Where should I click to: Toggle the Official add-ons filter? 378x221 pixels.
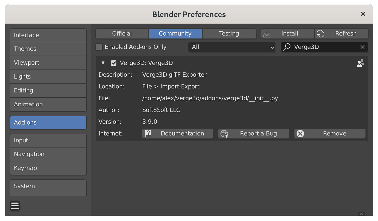pos(122,34)
